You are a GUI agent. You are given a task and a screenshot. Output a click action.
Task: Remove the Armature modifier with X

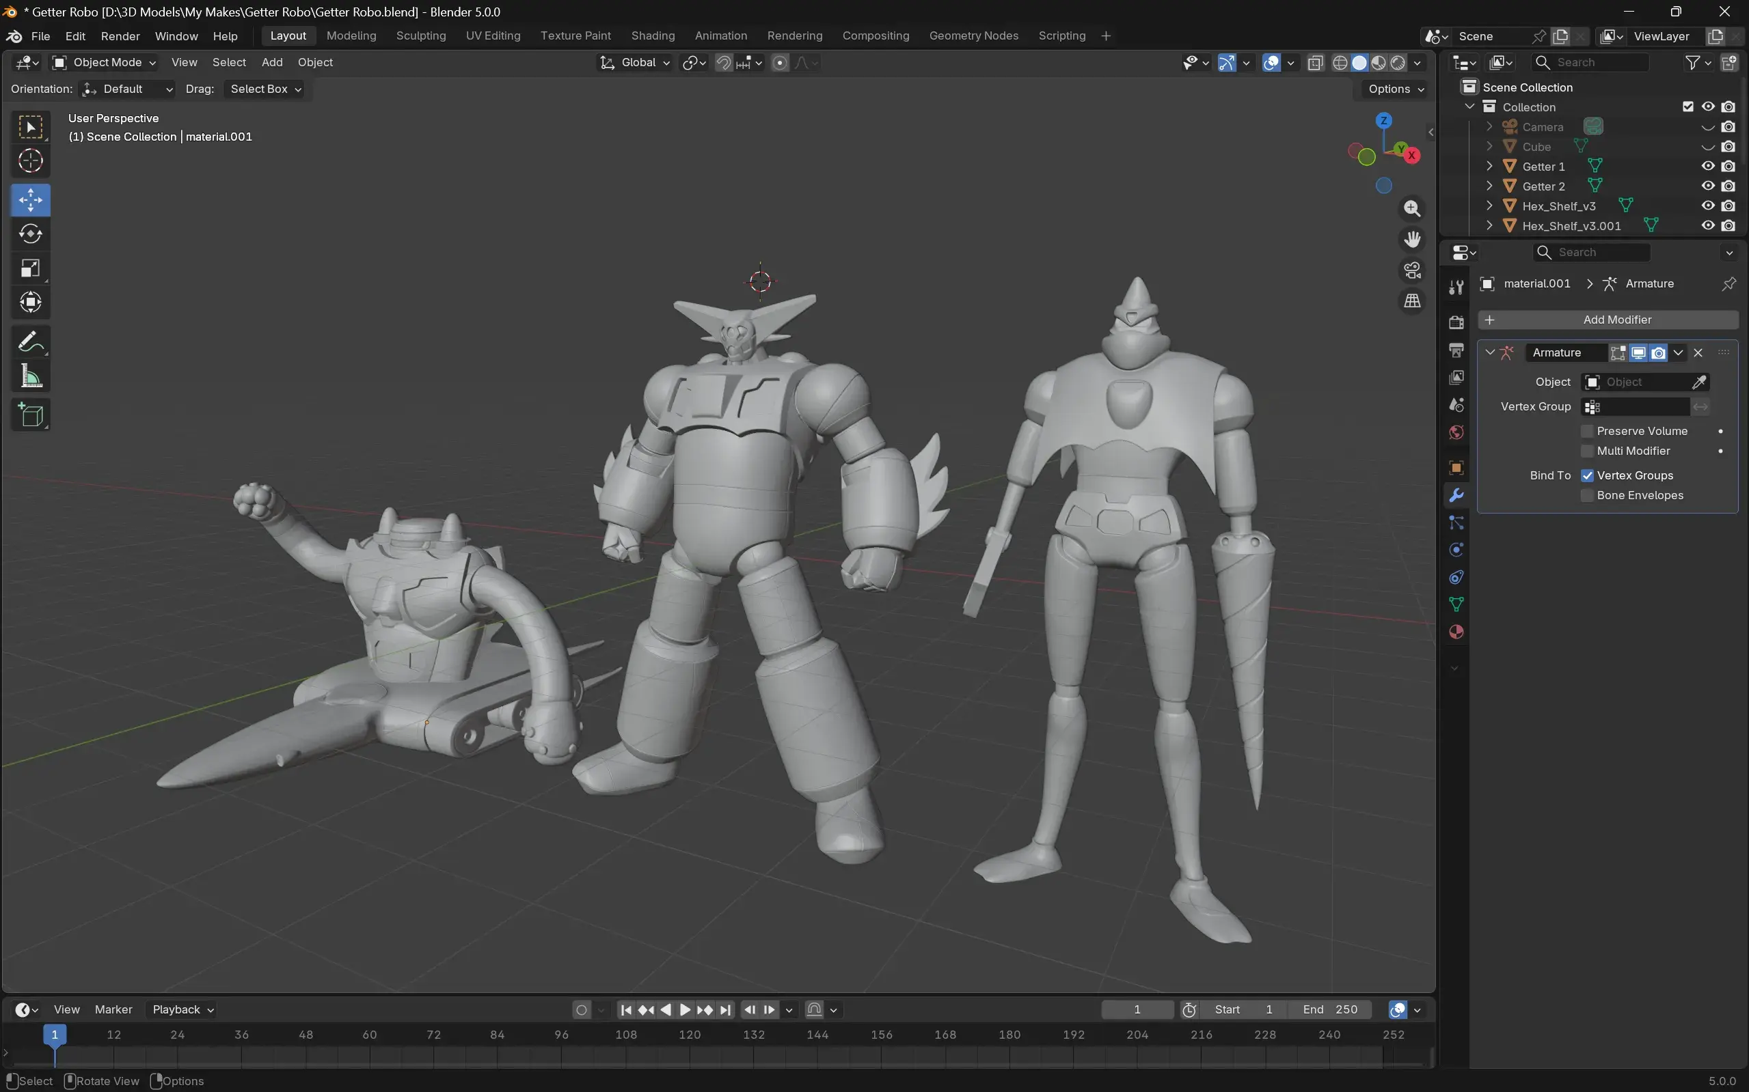click(1698, 352)
